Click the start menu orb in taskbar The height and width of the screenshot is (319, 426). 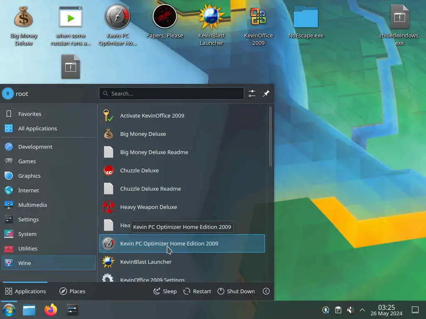[9, 310]
